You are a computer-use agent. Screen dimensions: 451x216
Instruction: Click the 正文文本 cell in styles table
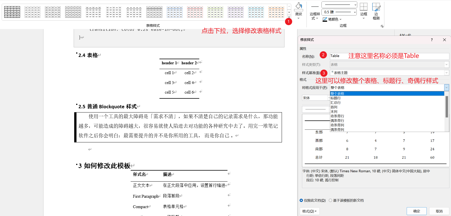(141, 186)
